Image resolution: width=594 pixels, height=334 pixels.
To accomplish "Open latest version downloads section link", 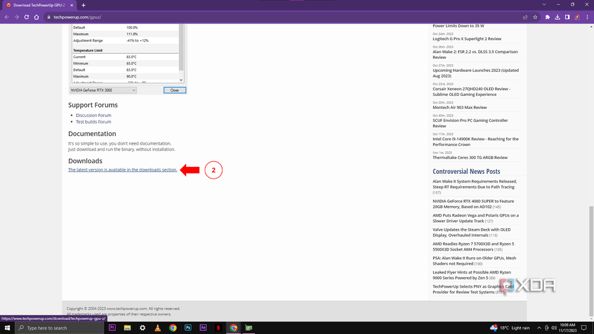I will coord(123,169).
